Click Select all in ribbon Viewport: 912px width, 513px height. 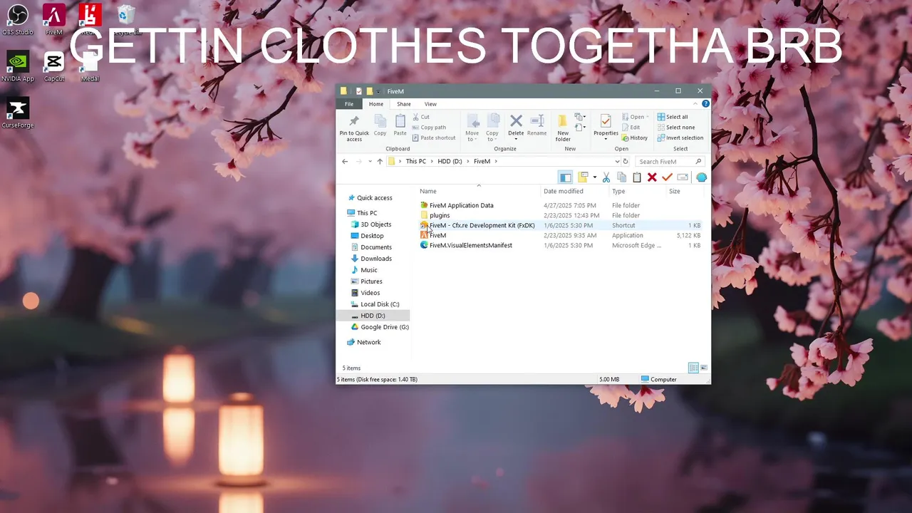click(x=673, y=117)
